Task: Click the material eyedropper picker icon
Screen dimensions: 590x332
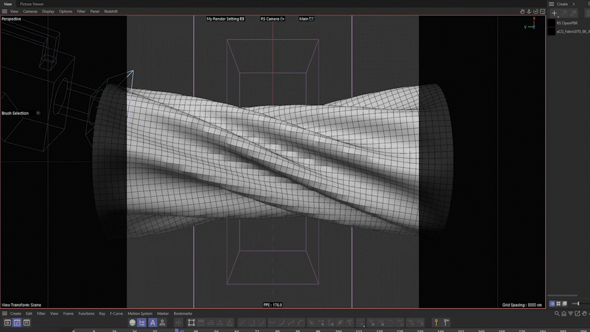Action: (573, 13)
